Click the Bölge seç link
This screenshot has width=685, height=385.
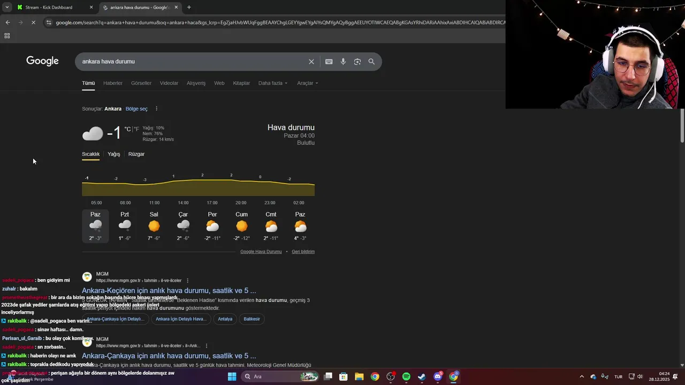[136, 109]
